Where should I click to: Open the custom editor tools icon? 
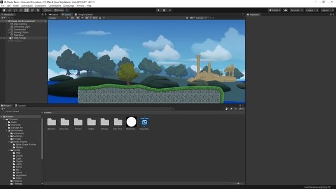point(38,10)
